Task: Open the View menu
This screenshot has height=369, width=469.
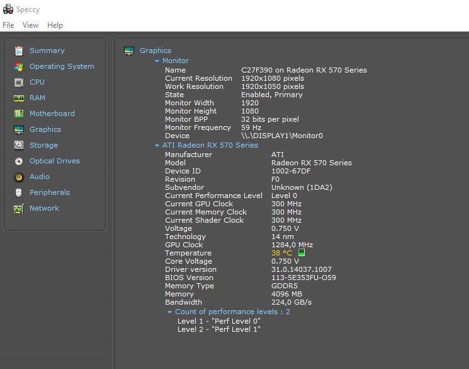Action: click(x=30, y=25)
